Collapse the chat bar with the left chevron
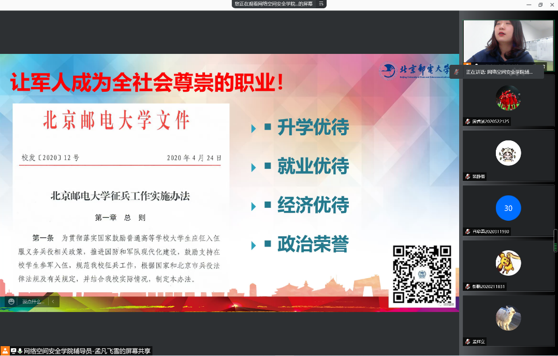The image size is (558, 356). 53,302
